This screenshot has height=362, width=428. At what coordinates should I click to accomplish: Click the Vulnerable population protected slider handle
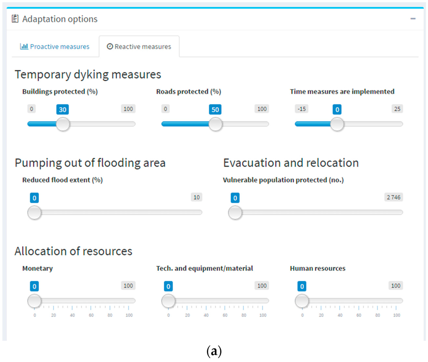(x=235, y=212)
